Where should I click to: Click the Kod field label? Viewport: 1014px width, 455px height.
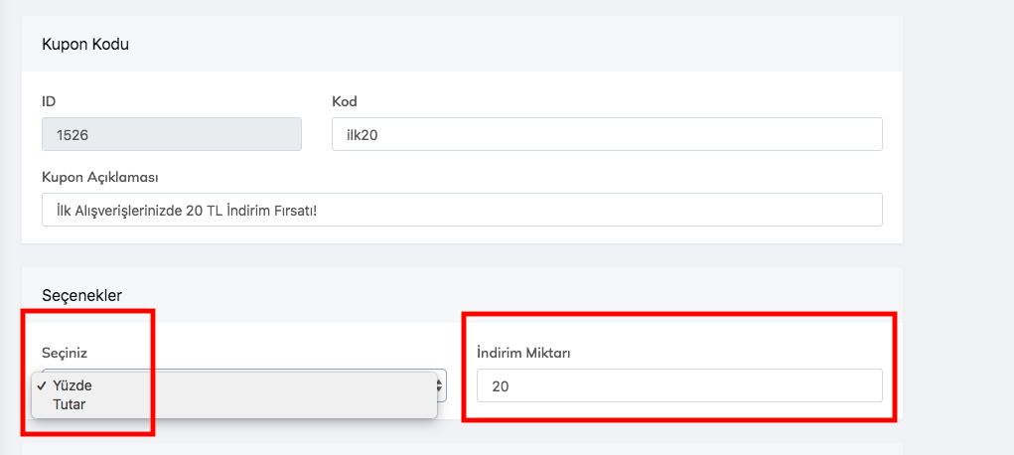344,101
